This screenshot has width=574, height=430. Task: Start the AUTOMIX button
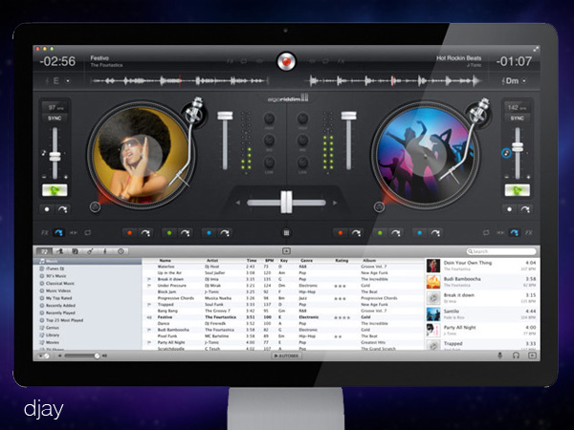point(286,355)
